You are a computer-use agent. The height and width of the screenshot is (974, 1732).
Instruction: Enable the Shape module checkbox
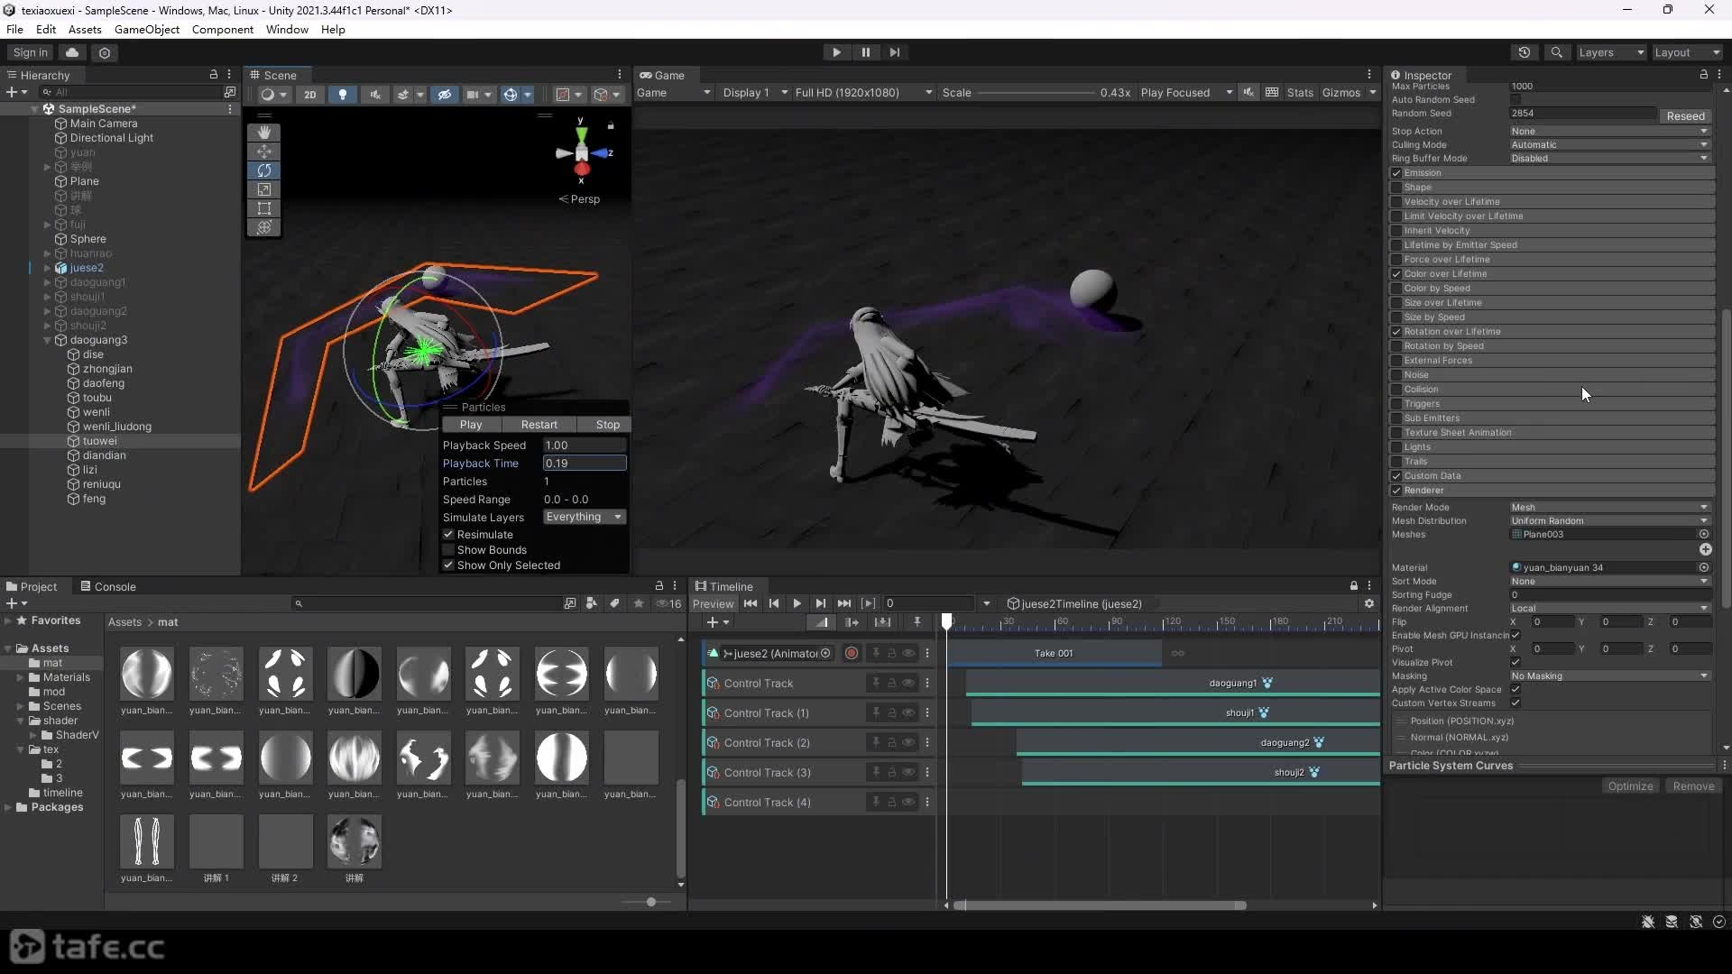coord(1396,188)
